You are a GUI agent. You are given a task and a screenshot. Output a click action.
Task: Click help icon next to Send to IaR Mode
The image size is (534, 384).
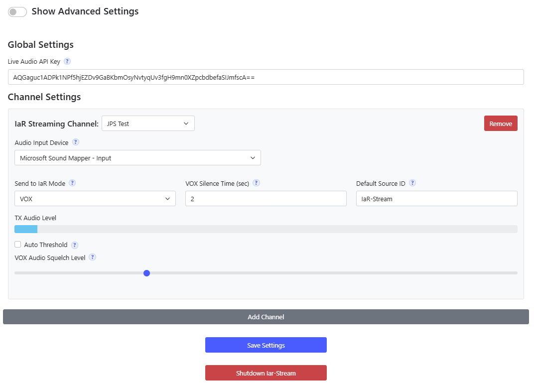(x=72, y=183)
